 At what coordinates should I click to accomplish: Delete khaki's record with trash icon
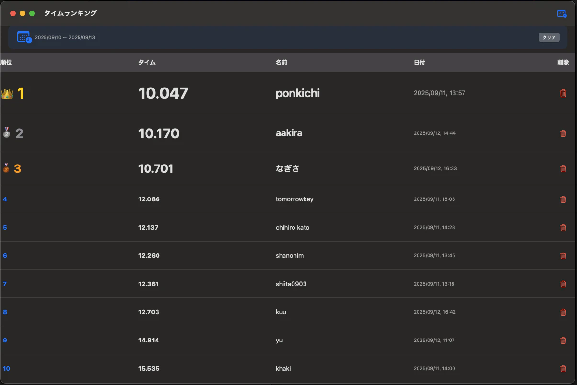pos(563,369)
